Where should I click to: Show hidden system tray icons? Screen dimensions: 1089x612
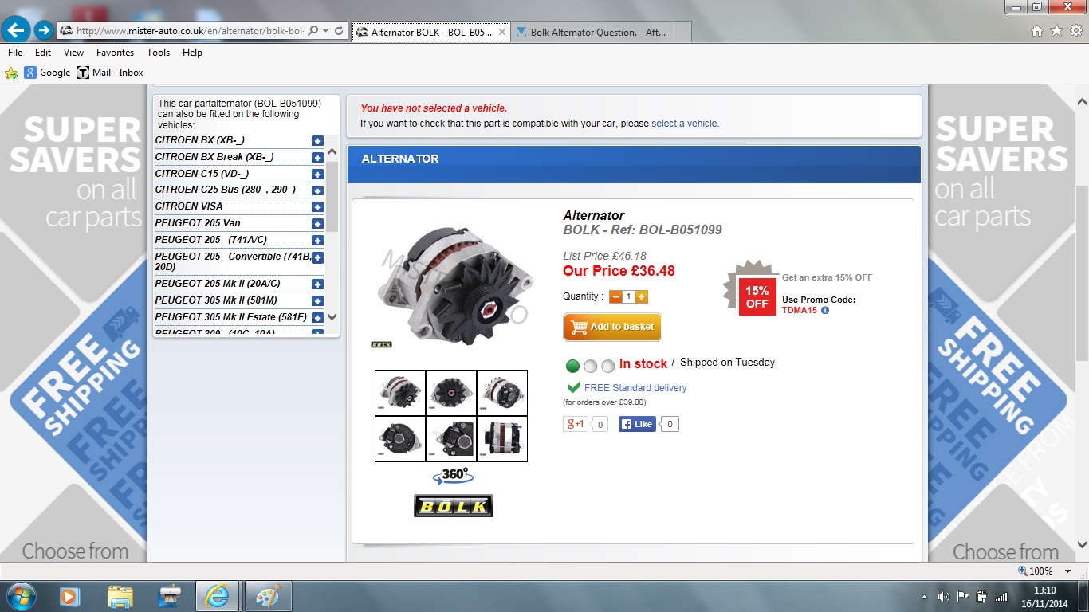click(x=925, y=596)
